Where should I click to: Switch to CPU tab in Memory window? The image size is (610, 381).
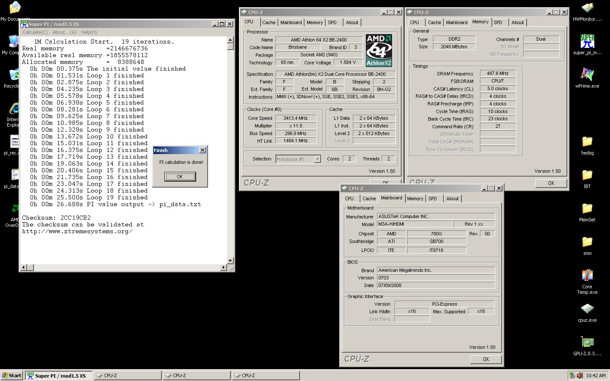point(415,22)
